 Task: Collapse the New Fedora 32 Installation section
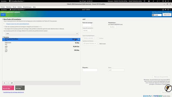coord(3,19)
